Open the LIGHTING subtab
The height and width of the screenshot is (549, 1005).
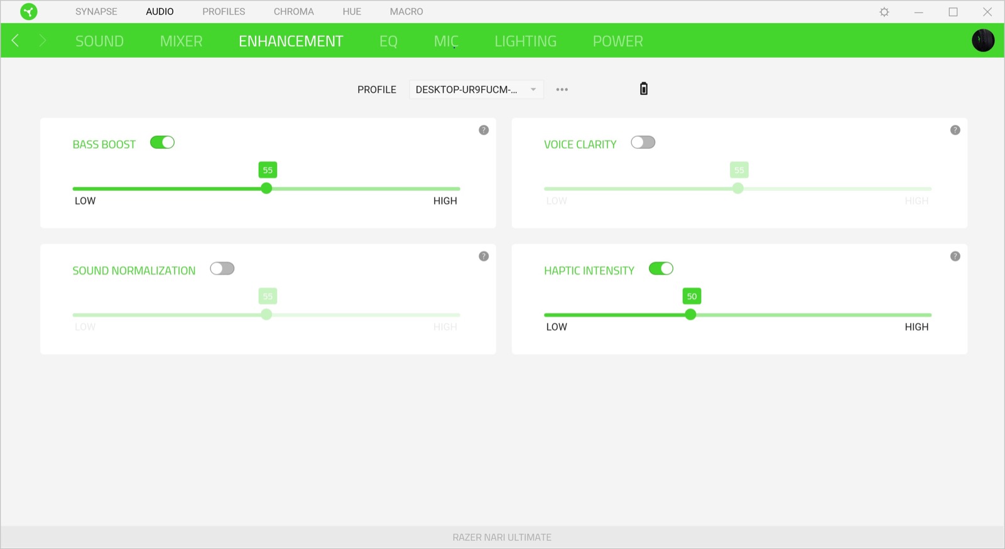click(x=525, y=41)
